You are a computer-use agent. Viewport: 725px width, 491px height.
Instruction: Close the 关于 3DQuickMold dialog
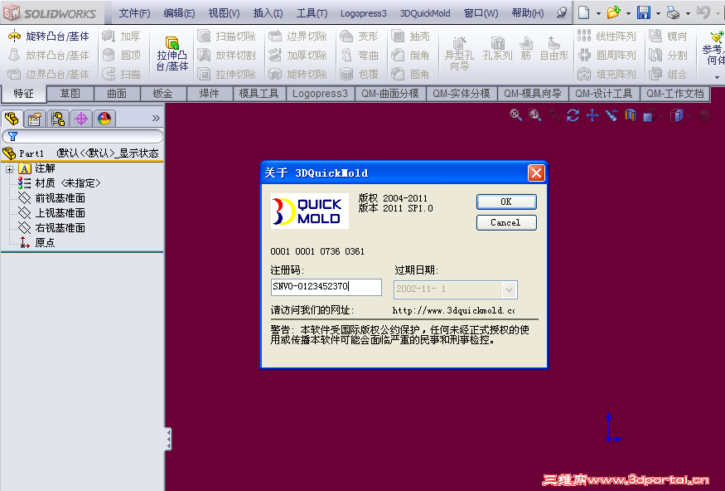pos(536,173)
